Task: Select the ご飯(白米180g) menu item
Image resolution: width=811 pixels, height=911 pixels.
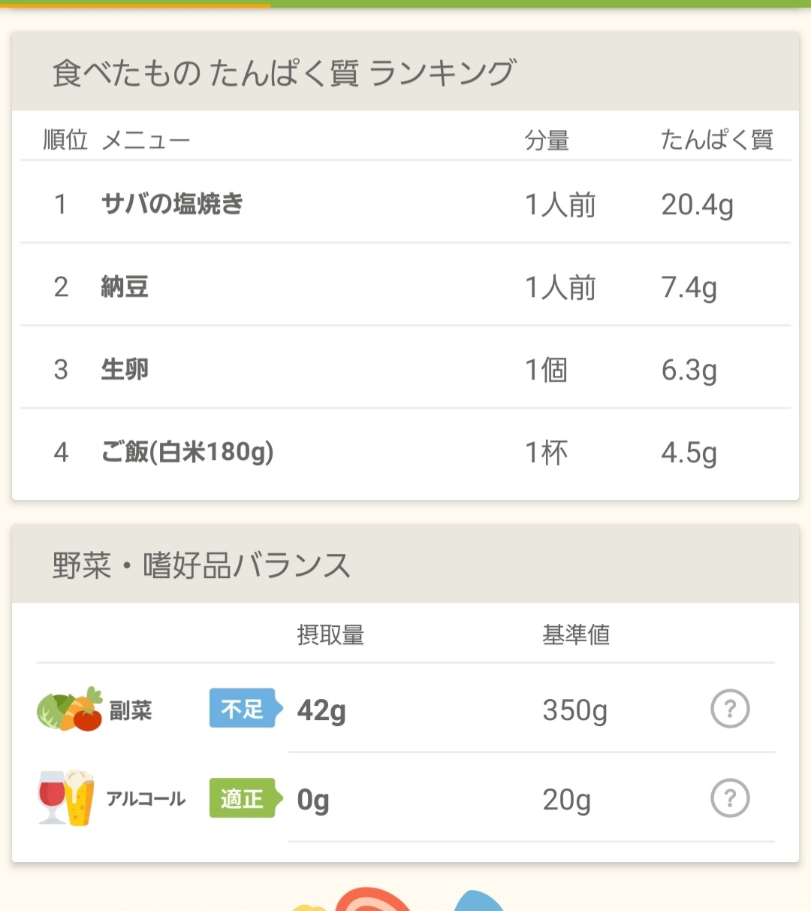Action: coord(187,452)
